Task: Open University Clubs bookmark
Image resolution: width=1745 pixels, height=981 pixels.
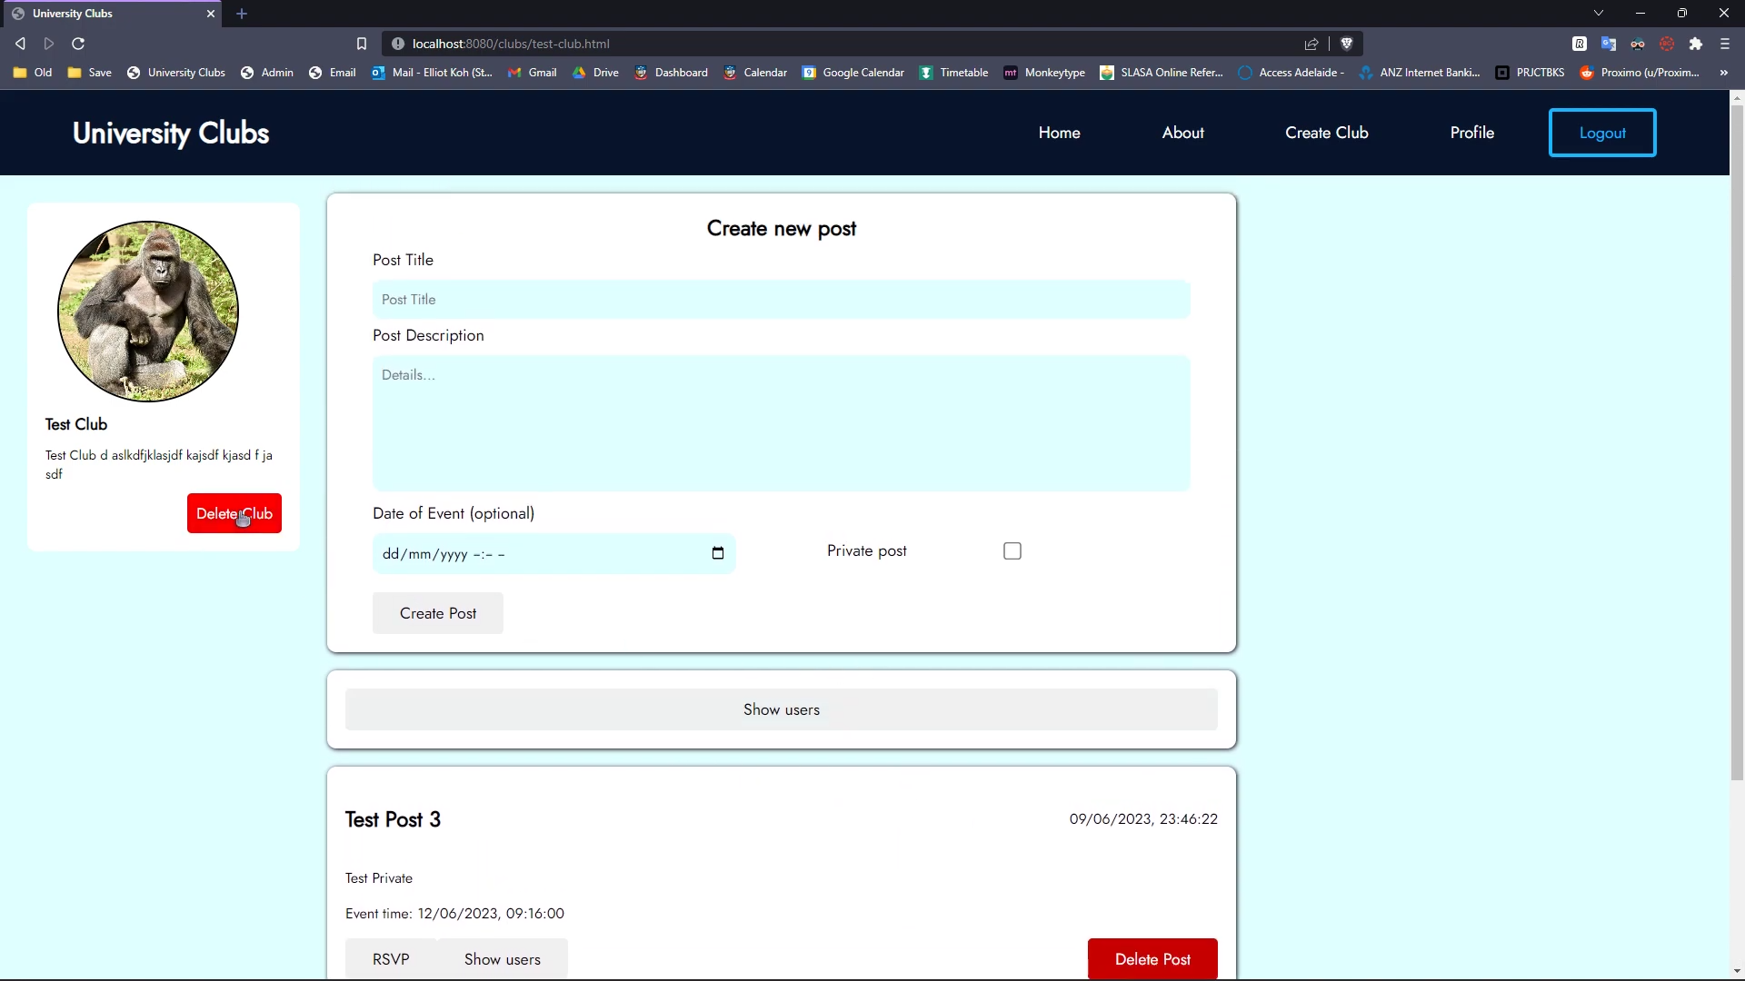Action: click(x=175, y=73)
